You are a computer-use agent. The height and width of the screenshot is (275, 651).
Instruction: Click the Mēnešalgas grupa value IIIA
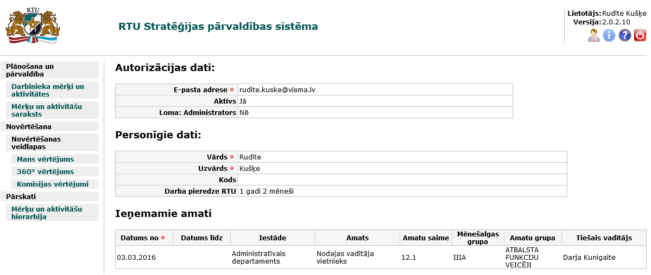459,258
